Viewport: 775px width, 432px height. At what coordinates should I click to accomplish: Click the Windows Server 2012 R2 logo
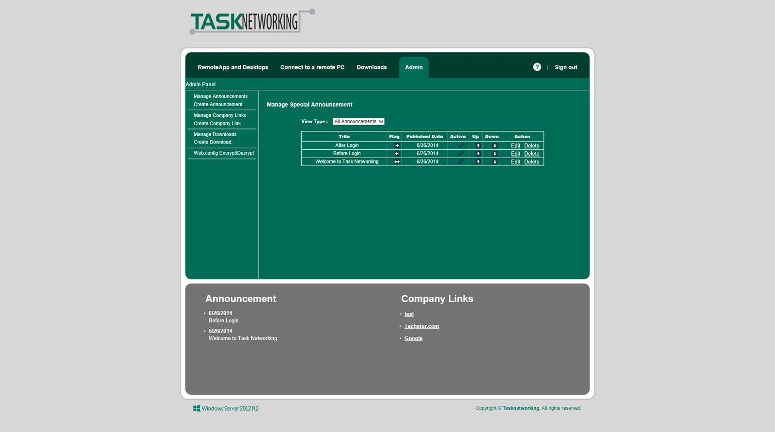pos(226,409)
